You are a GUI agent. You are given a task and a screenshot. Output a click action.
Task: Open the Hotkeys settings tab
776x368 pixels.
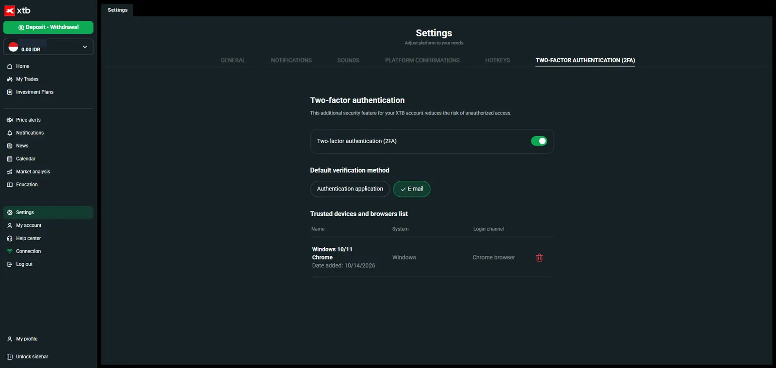tap(498, 60)
